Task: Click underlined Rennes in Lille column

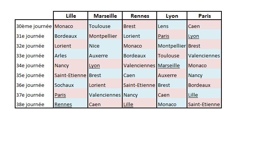Action: coord(63,105)
